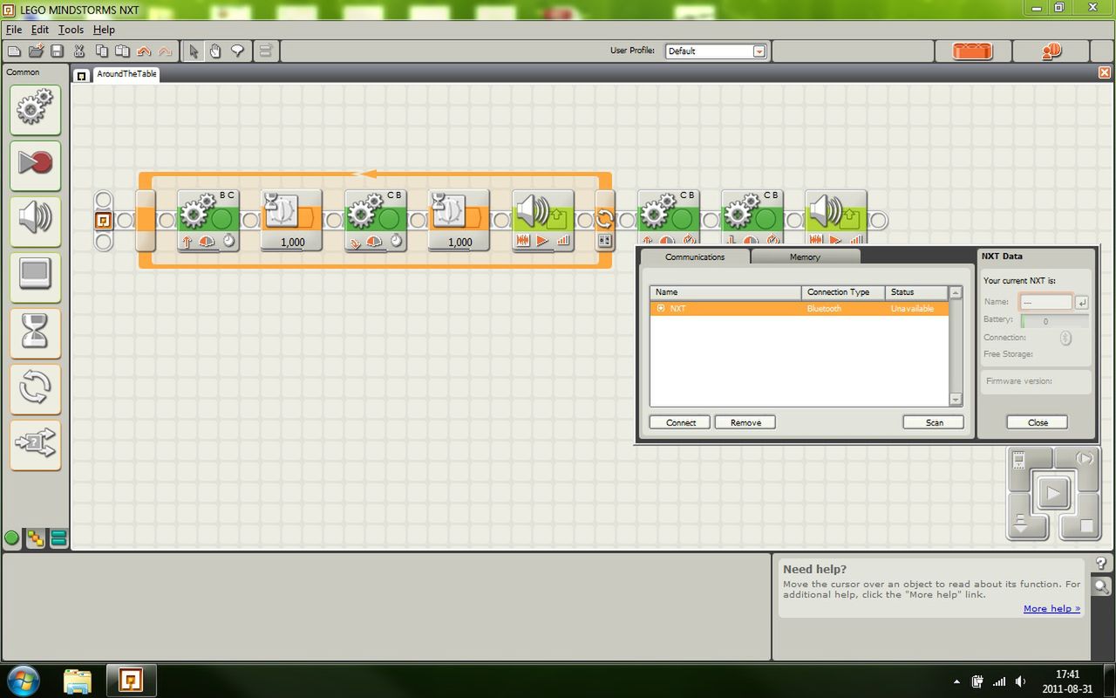
Task: Activate the Pan hand tool
Action: point(215,51)
